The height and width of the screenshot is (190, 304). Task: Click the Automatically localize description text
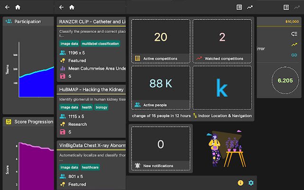(92, 157)
